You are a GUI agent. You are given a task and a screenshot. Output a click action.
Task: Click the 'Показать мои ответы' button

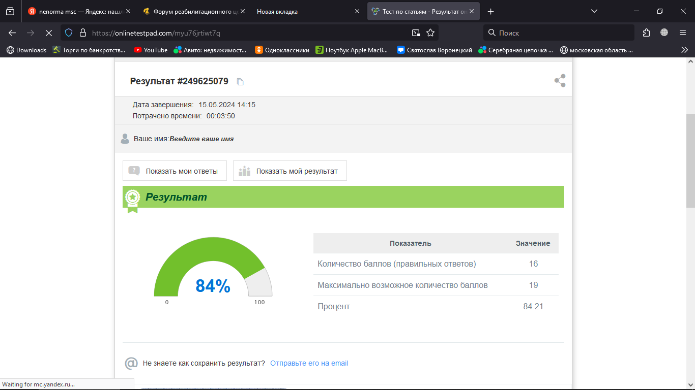pos(175,171)
